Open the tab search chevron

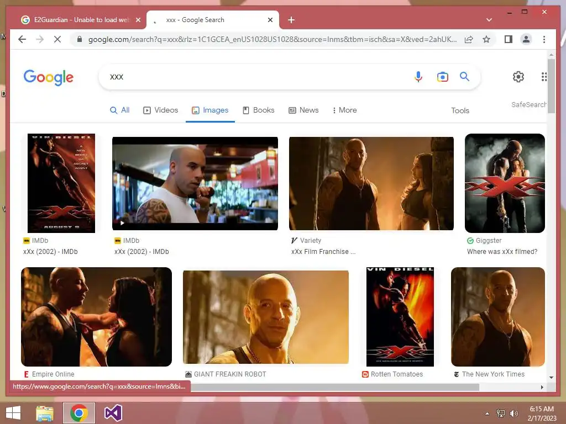pyautogui.click(x=489, y=20)
